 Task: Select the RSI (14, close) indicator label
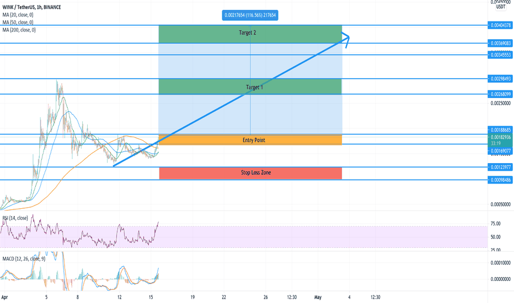[x=15, y=218]
